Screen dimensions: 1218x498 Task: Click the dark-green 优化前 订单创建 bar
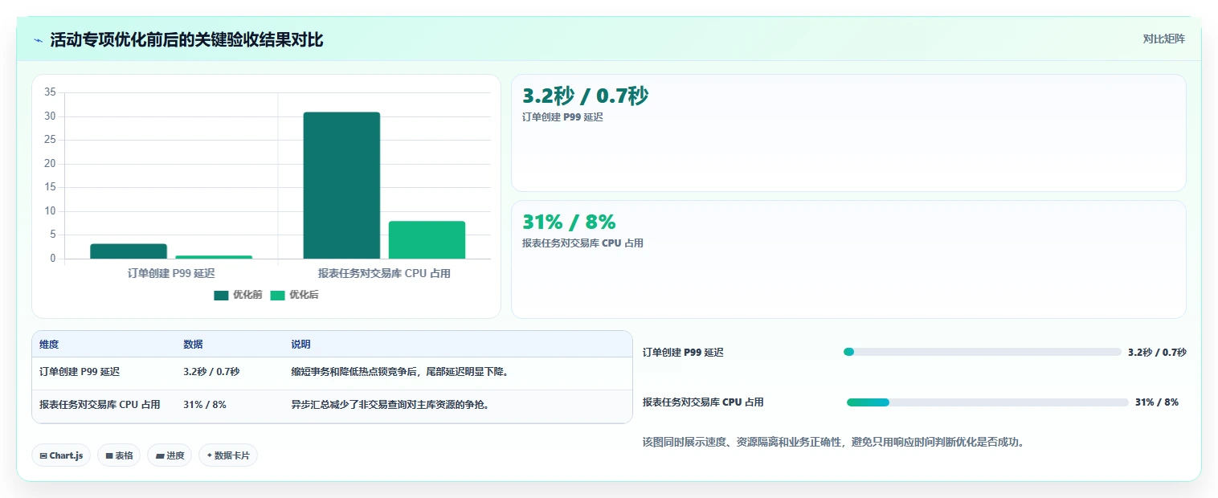[x=129, y=251]
